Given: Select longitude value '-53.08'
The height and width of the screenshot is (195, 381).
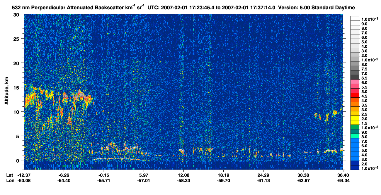Looking at the screenshot, I should coord(24,181).
